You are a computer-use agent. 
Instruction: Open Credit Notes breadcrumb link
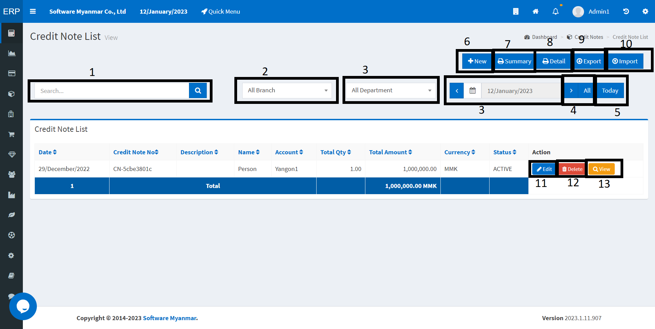585,37
